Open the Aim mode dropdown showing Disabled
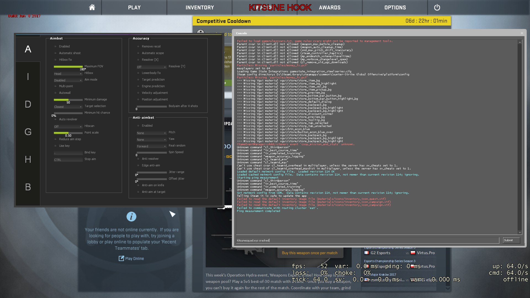The height and width of the screenshot is (298, 530). coord(68,80)
